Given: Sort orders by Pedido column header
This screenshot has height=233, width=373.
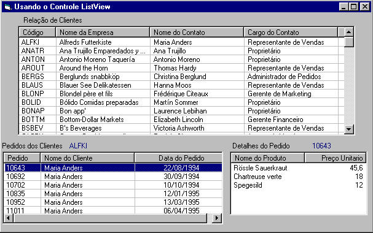Looking at the screenshot, I should [22, 158].
